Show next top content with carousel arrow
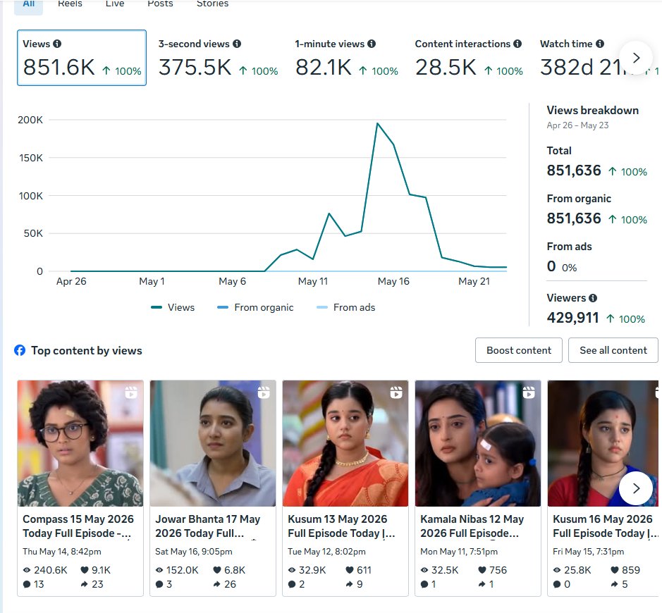 [636, 488]
